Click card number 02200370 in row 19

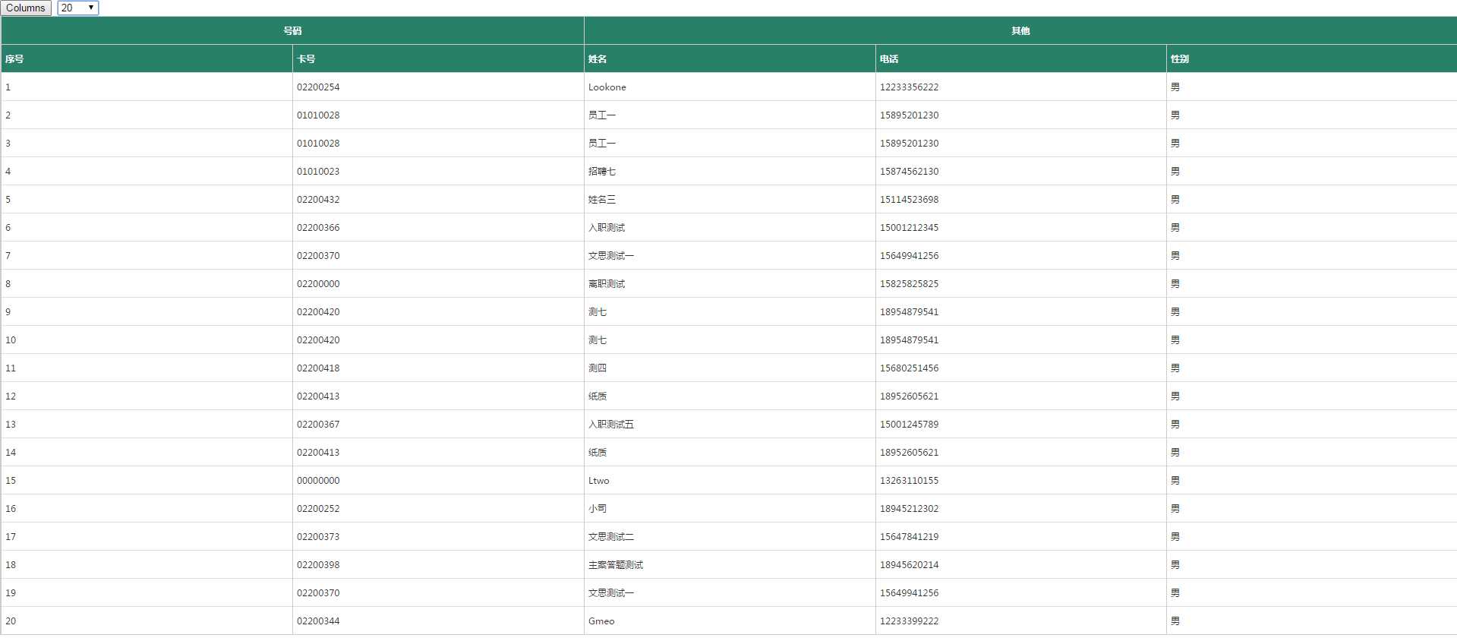pos(318,593)
